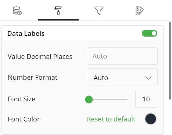Click the Number Format label
Image resolution: width=172 pixels, height=135 pixels.
tap(33, 77)
